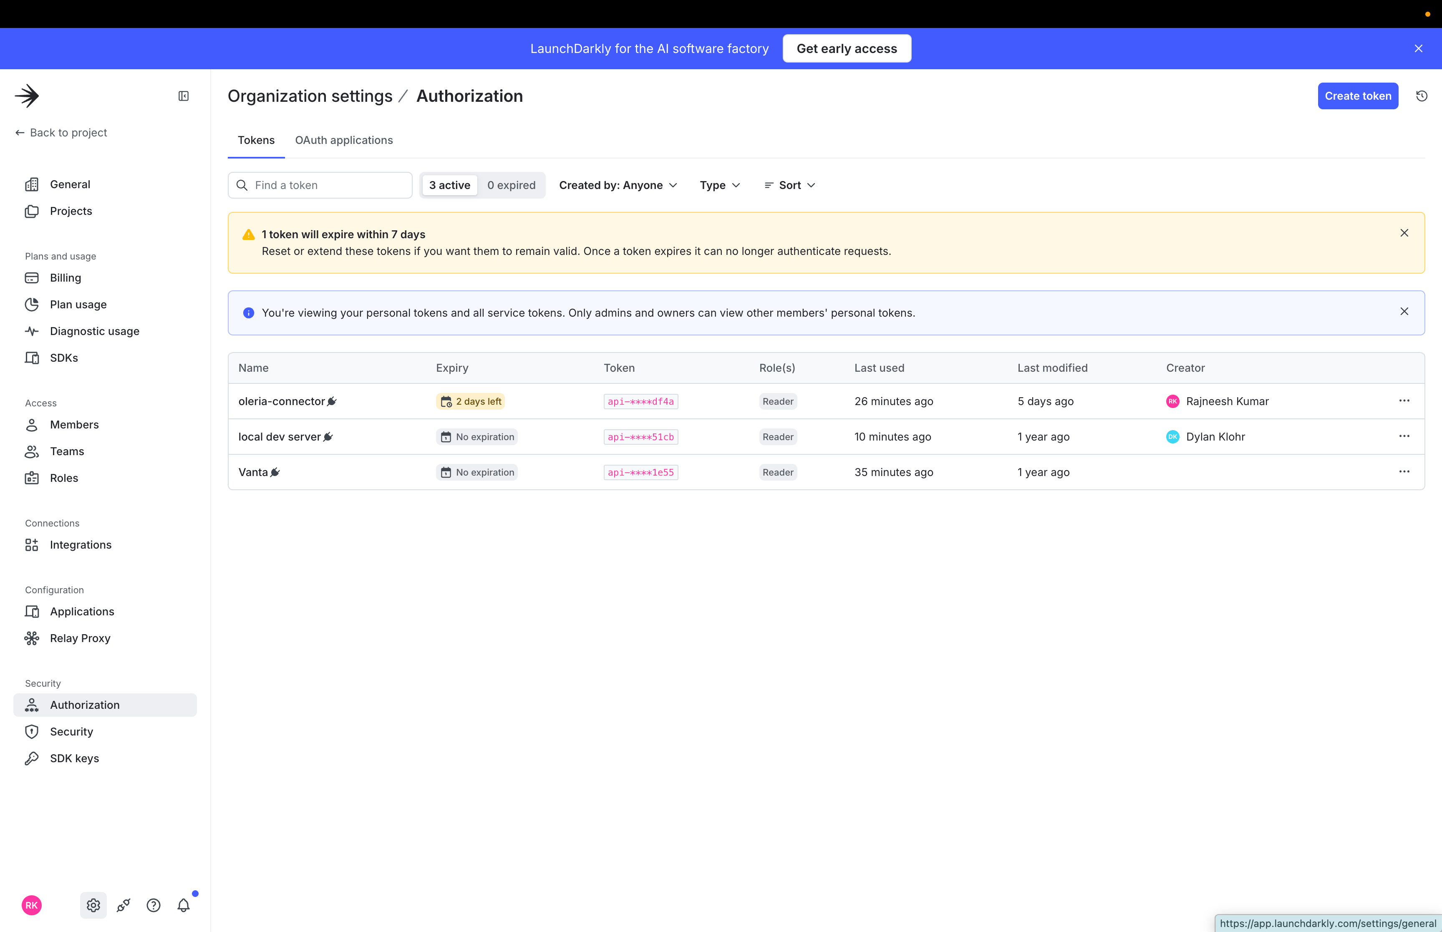Open Diagnostic usage page
The width and height of the screenshot is (1442, 932).
pyautogui.click(x=105, y=331)
